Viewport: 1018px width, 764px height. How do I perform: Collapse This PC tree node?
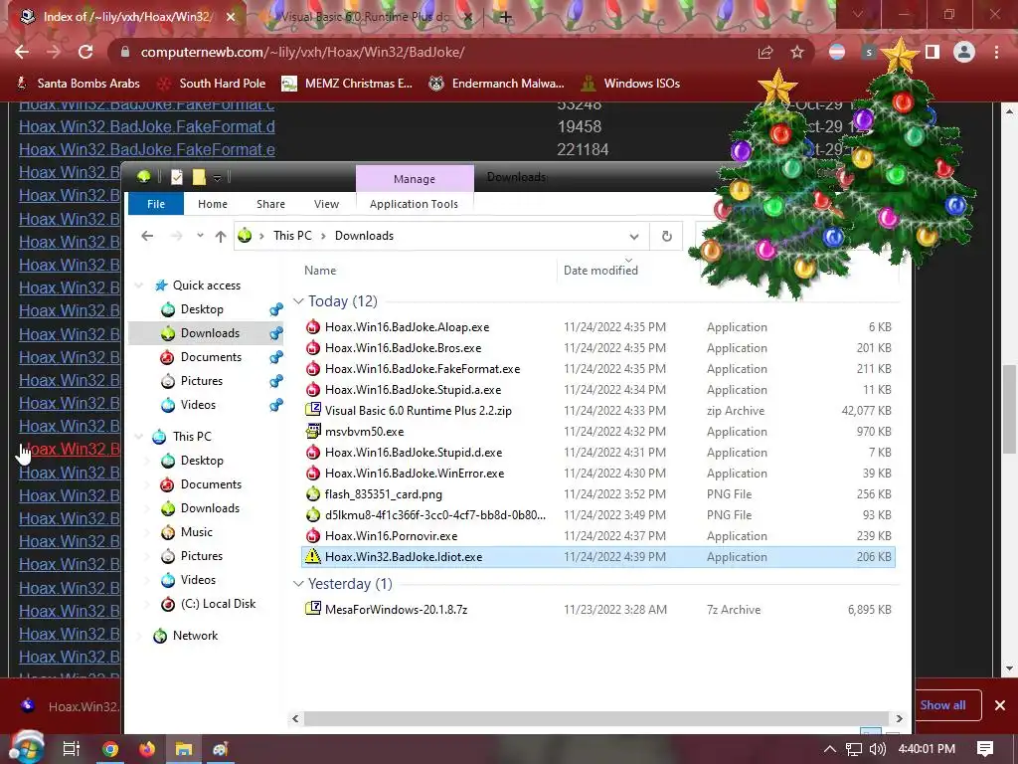point(139,437)
